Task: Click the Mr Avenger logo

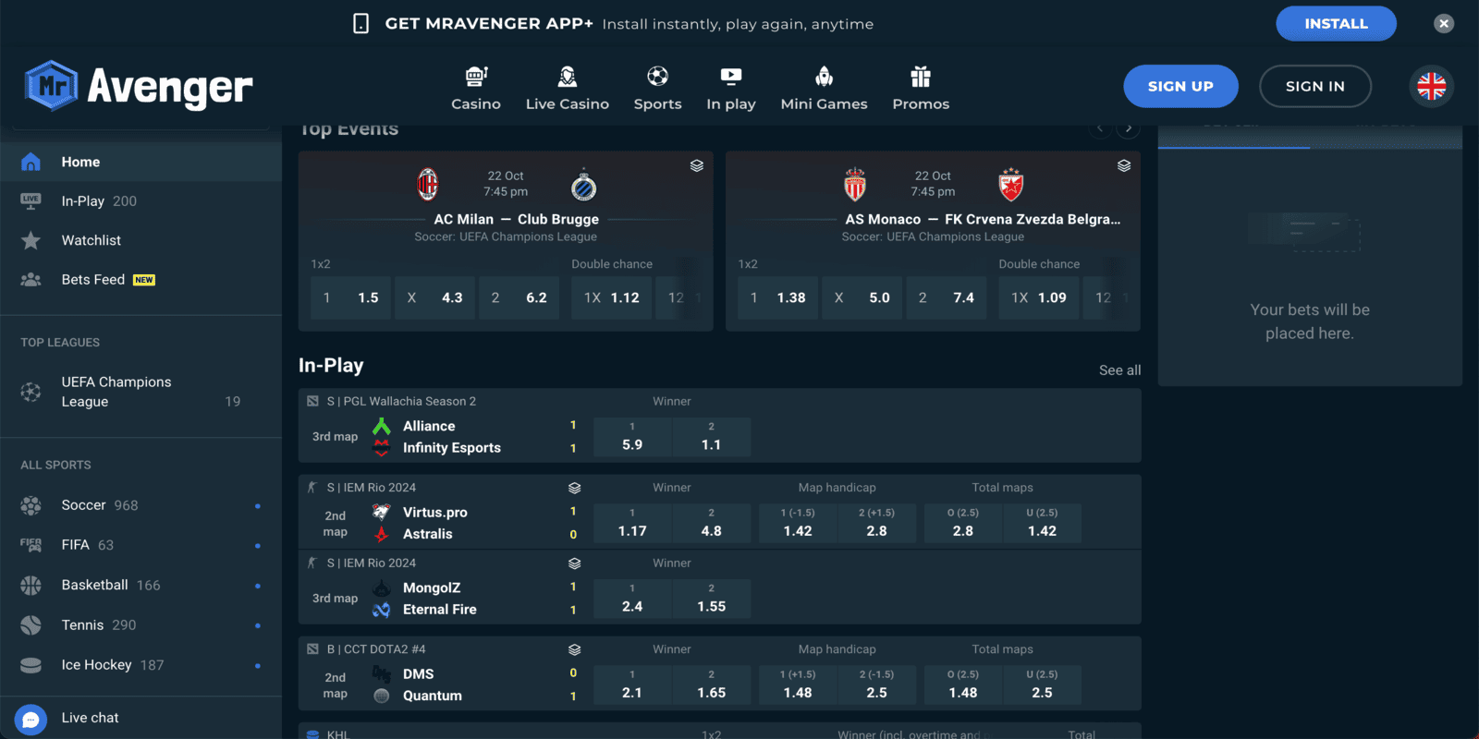Action: tap(139, 86)
